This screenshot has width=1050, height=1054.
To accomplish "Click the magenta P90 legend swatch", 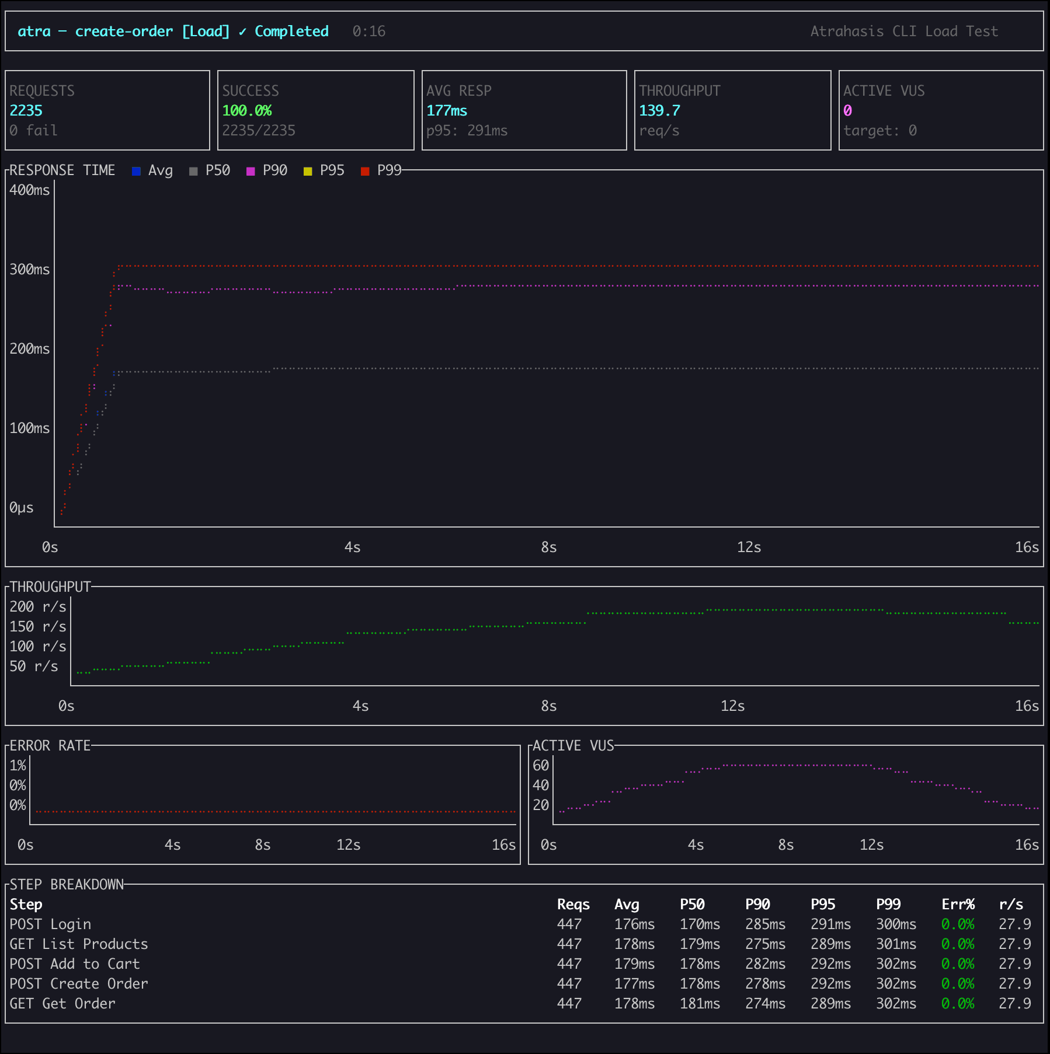I will pyautogui.click(x=251, y=171).
